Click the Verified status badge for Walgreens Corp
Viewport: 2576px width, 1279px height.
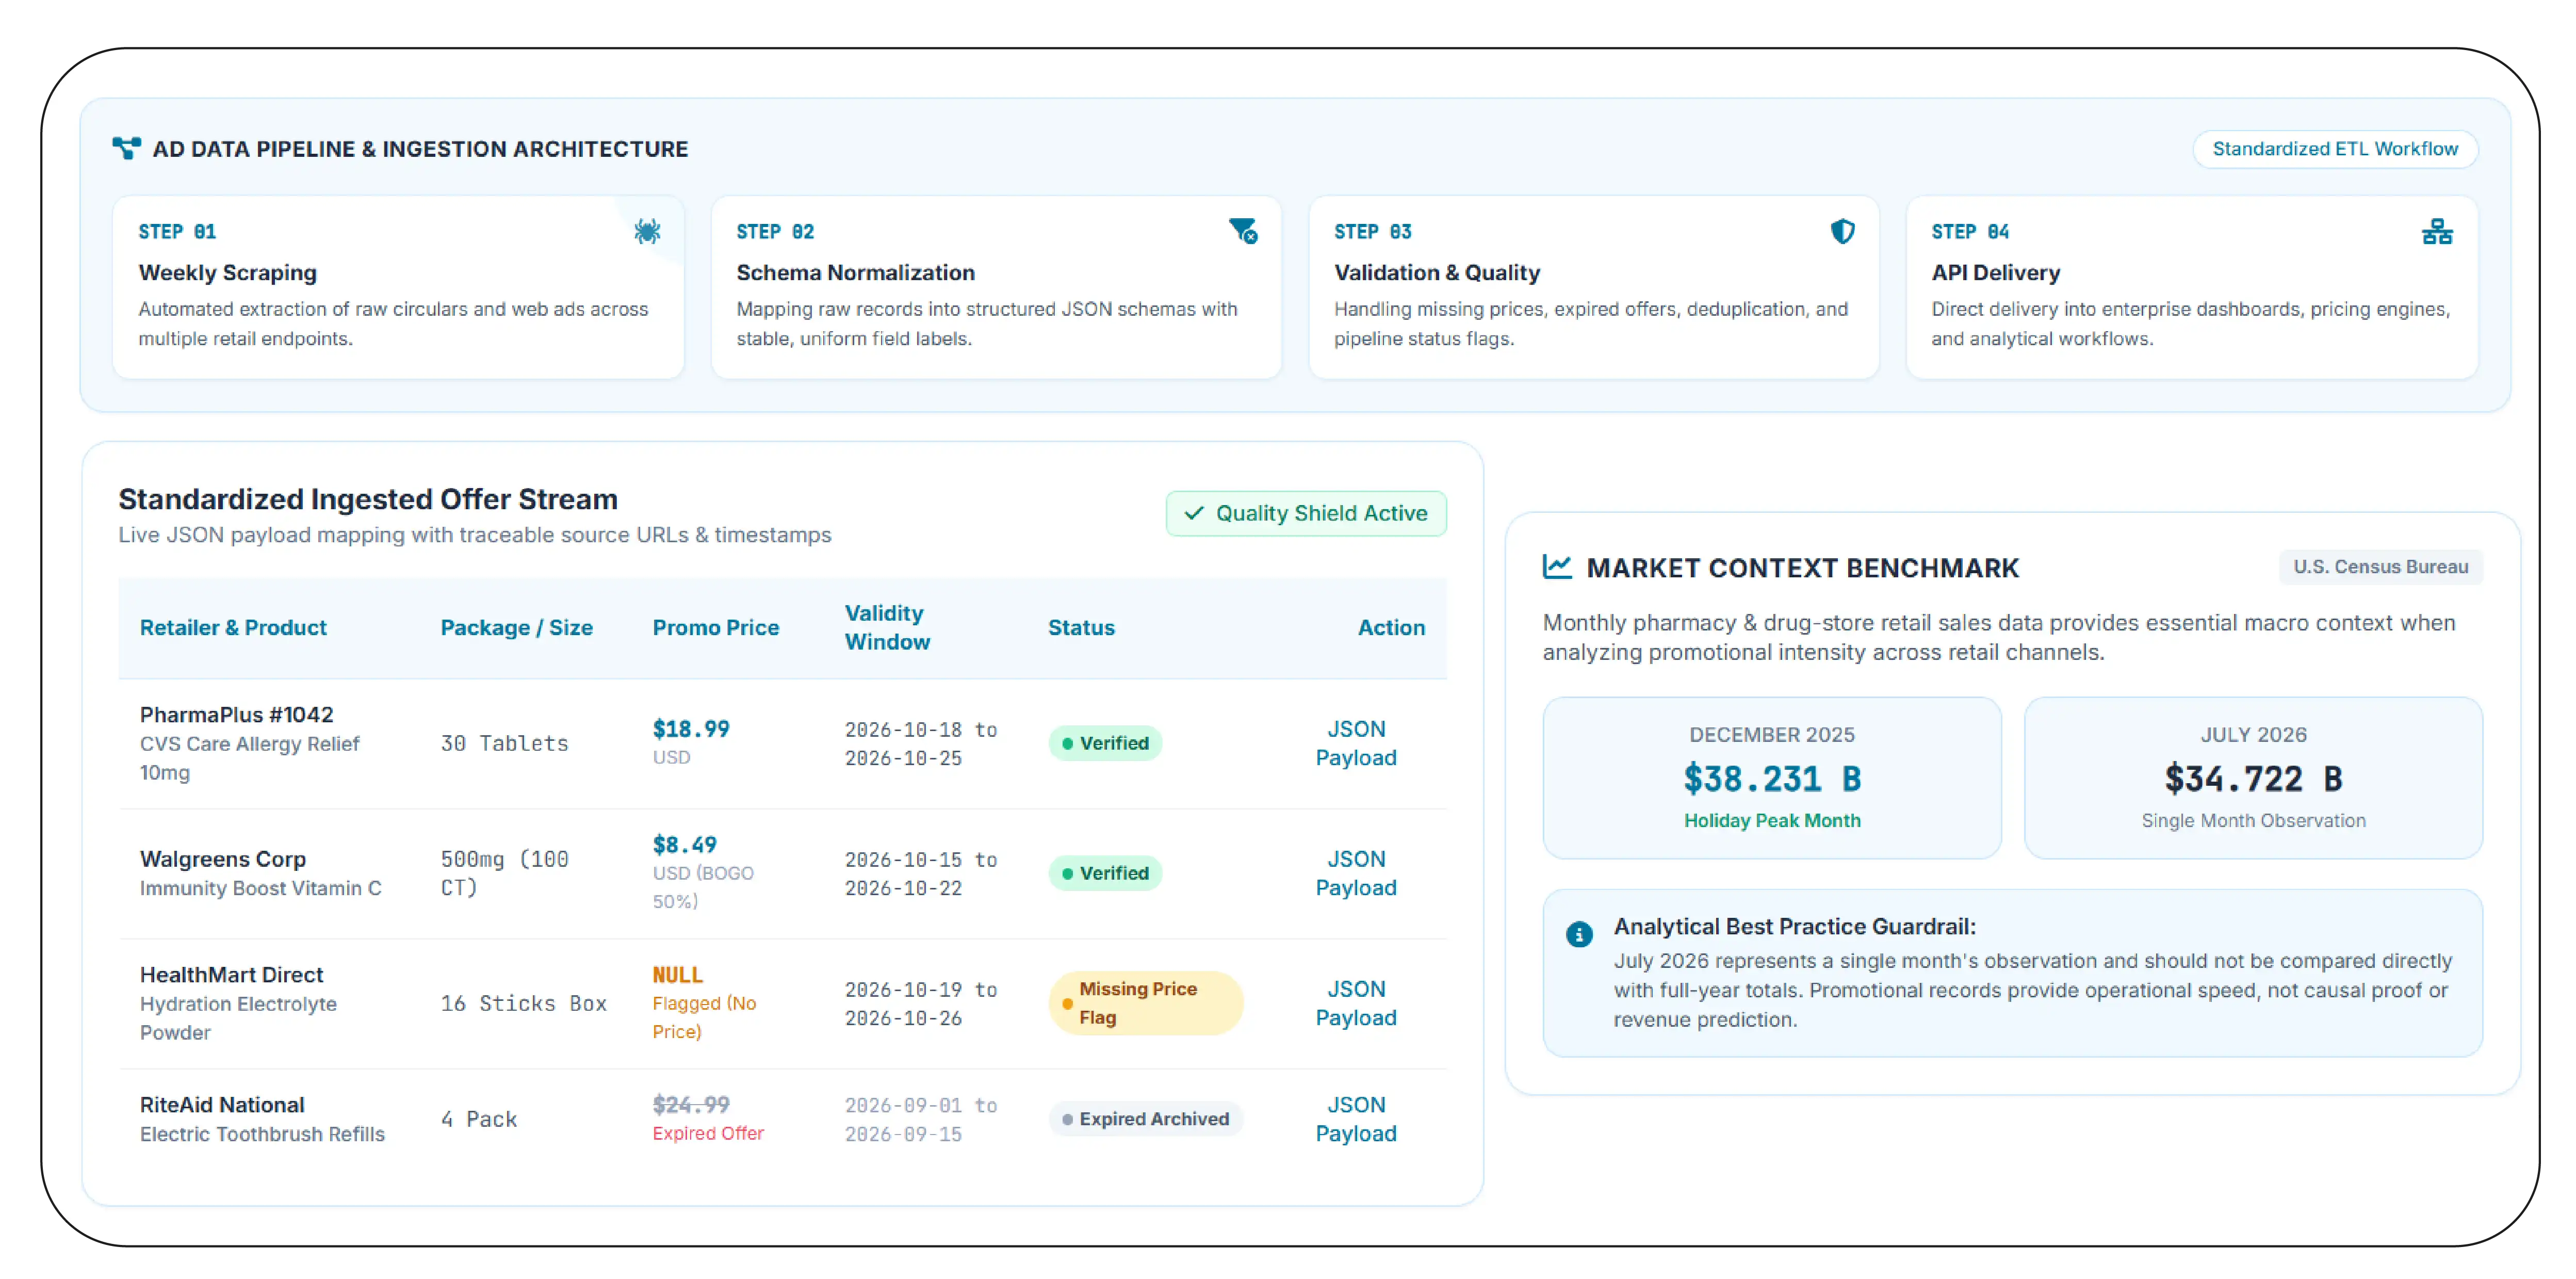(x=1105, y=873)
